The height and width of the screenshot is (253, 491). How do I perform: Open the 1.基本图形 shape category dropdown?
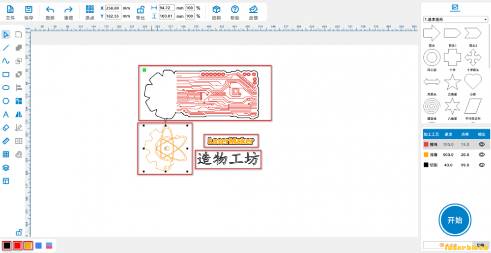[x=455, y=19]
